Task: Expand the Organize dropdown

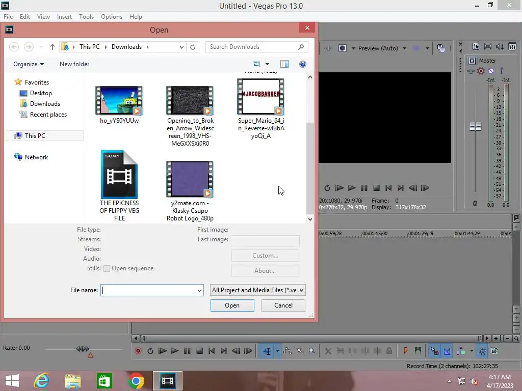Action: [x=29, y=64]
